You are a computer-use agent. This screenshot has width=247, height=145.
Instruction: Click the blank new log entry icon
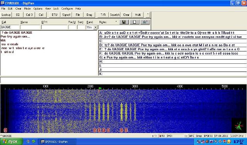[135, 22]
